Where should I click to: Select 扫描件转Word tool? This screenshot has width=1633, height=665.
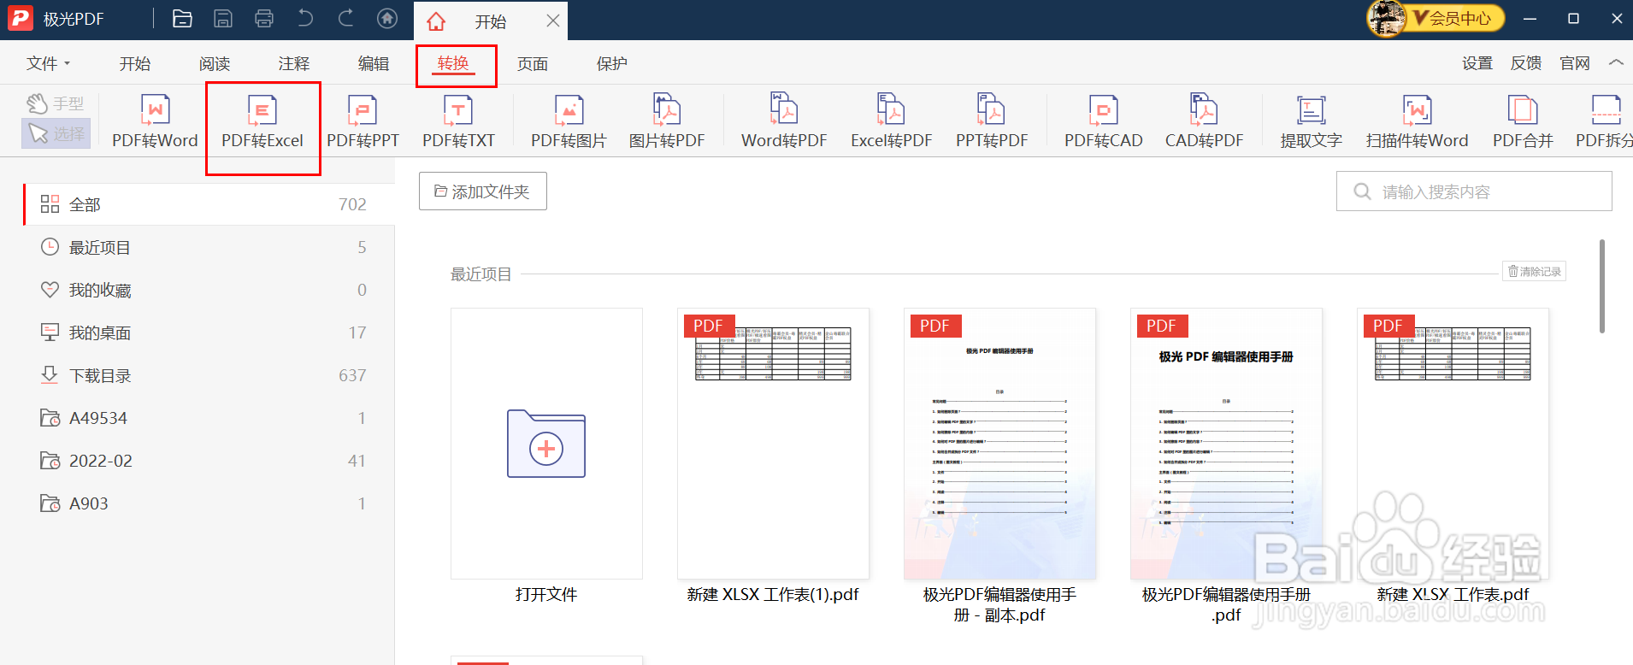(x=1417, y=121)
